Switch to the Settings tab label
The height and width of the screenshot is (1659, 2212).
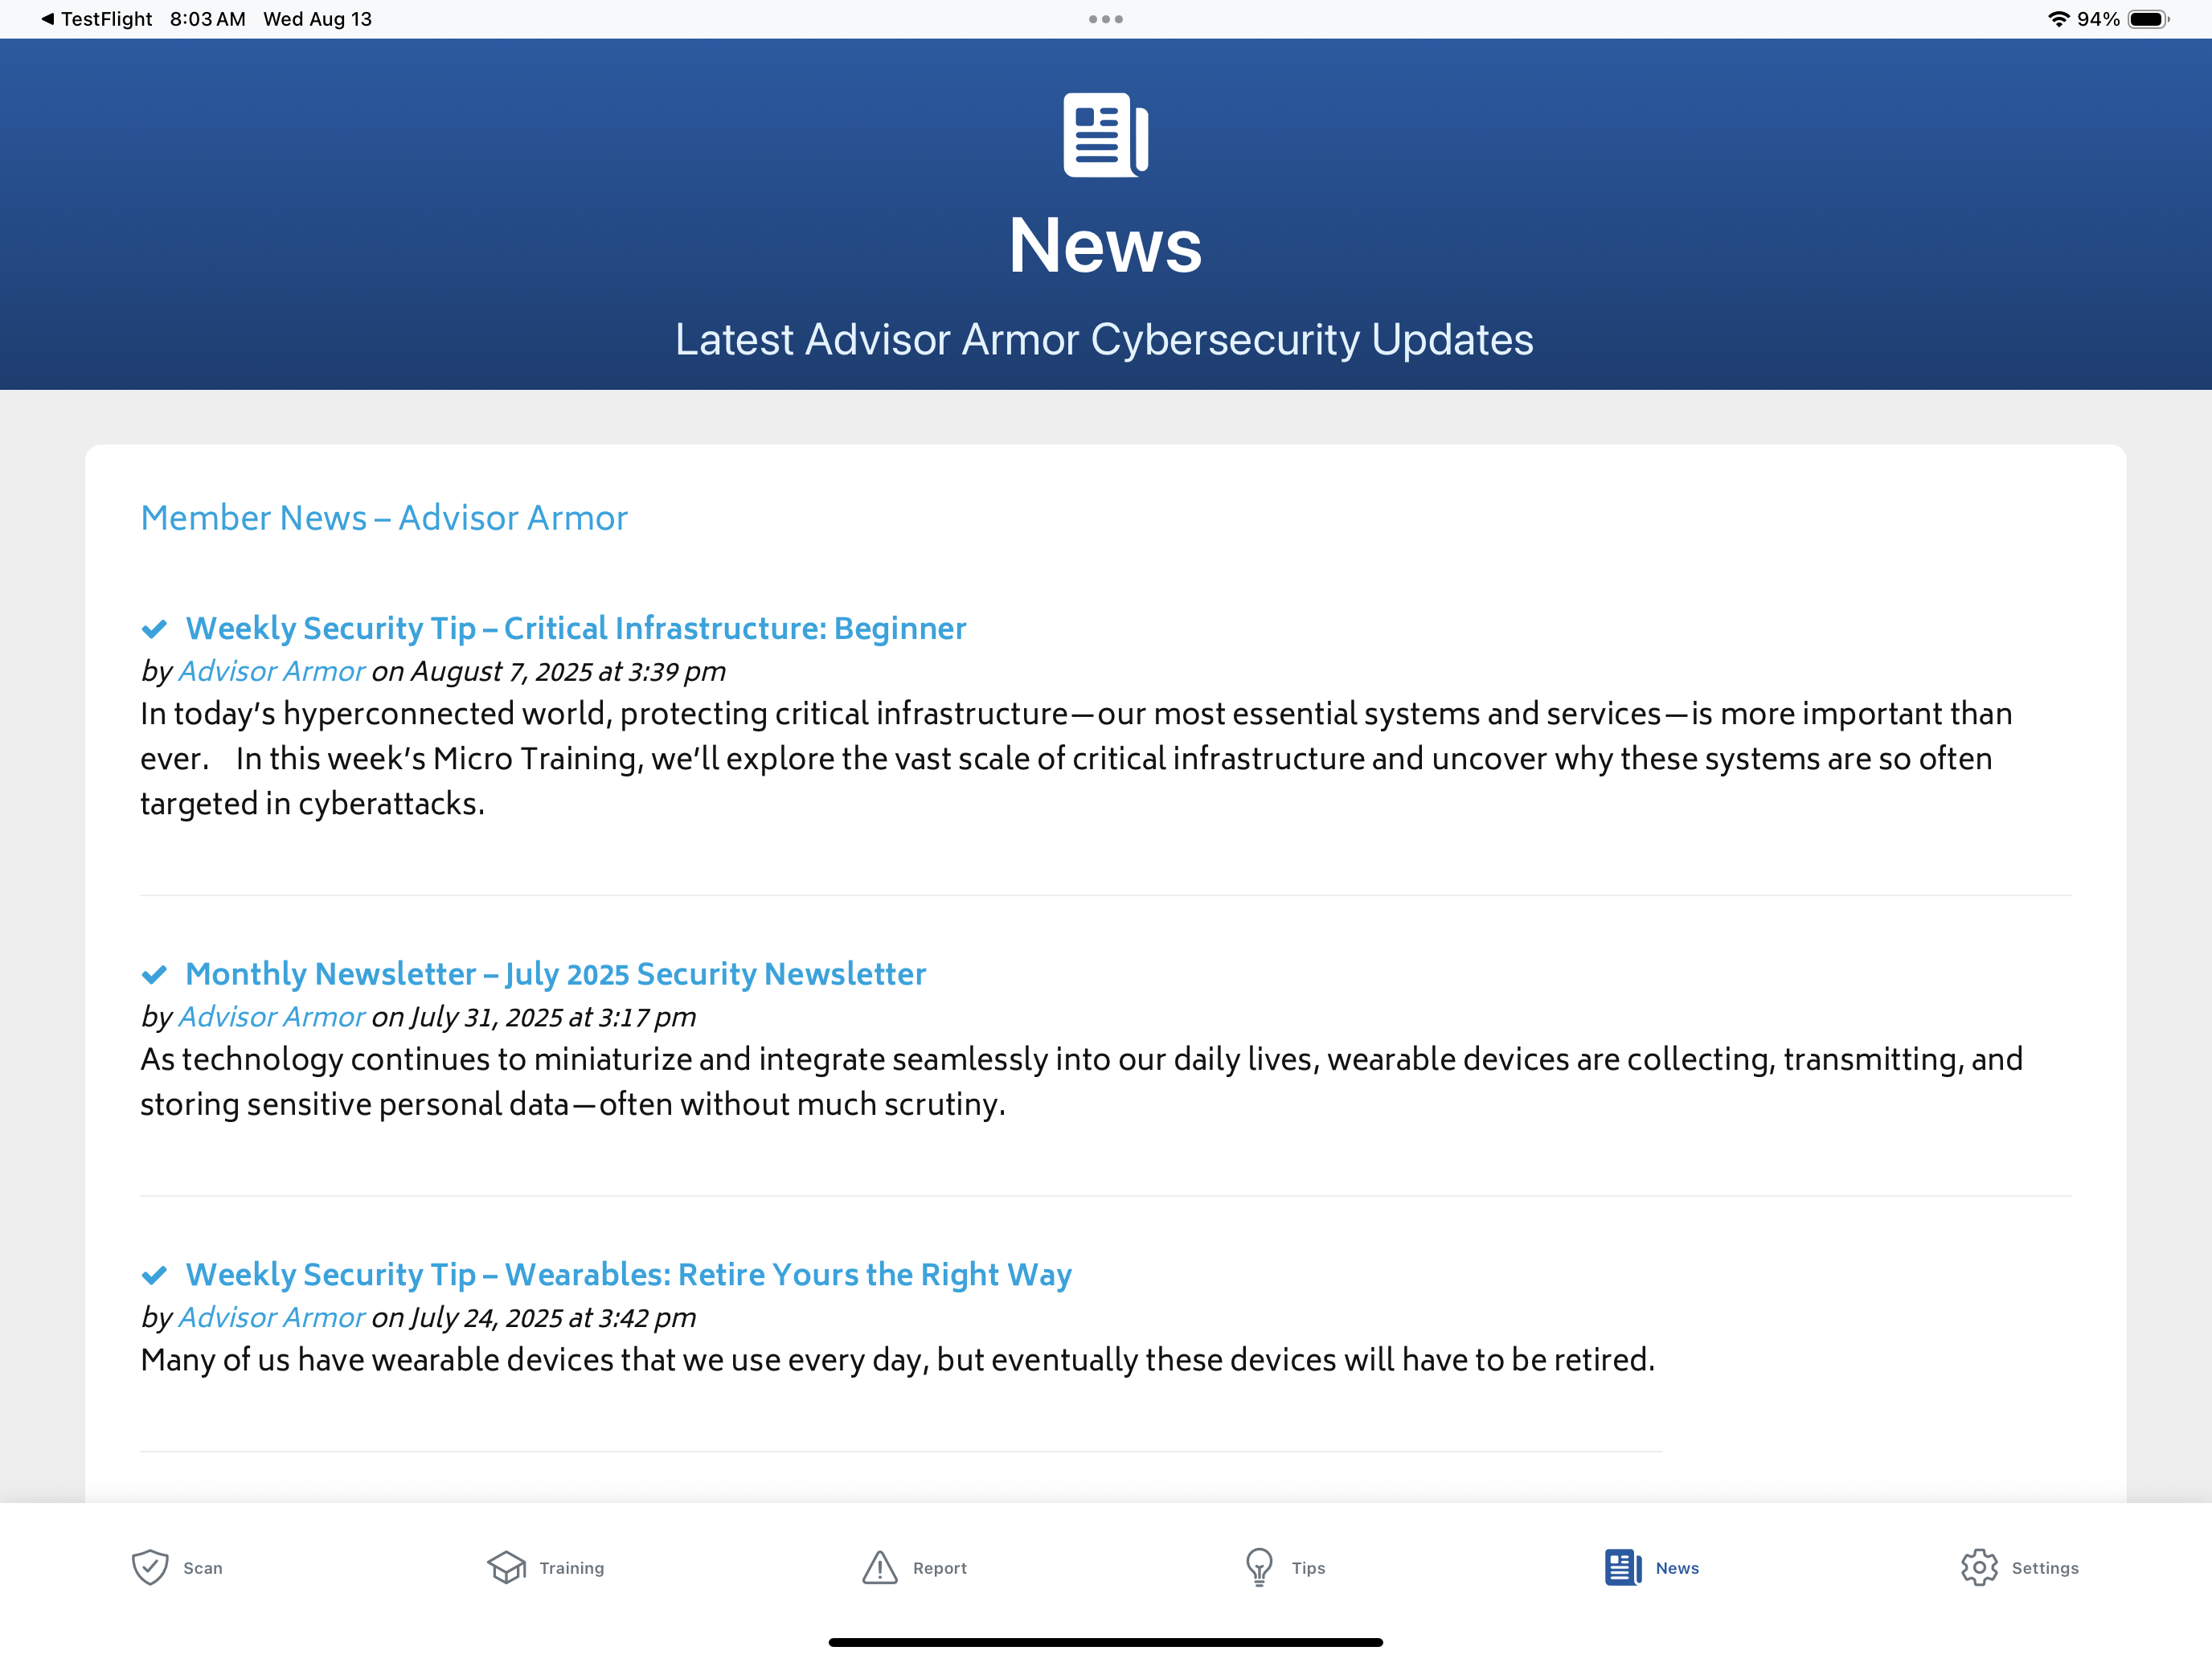2045,1568
